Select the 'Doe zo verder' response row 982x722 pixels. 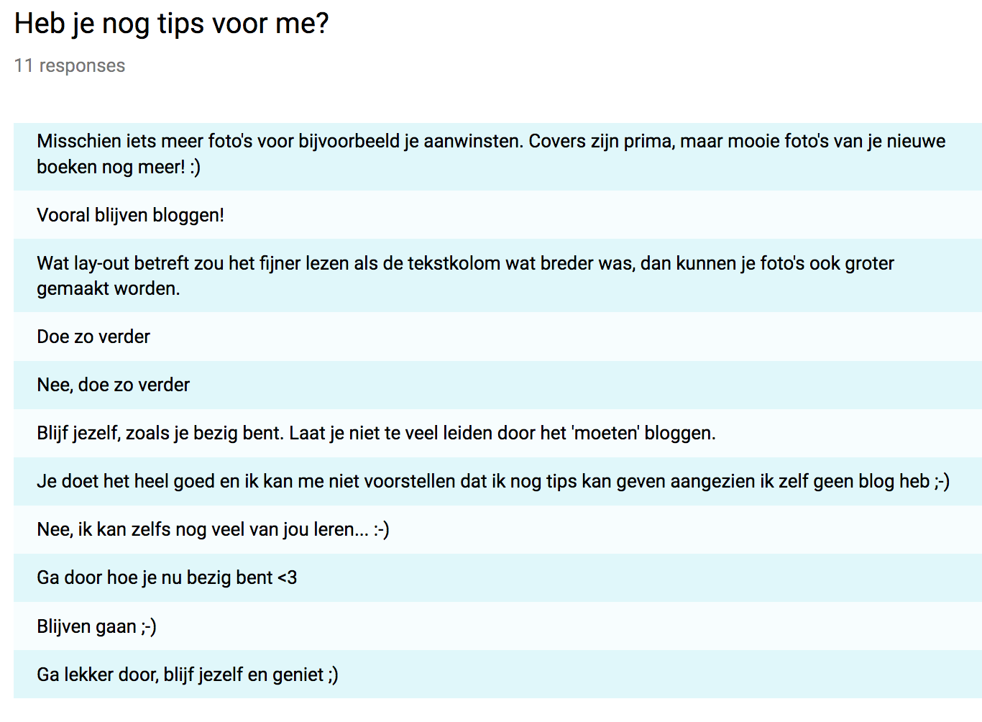click(x=497, y=337)
